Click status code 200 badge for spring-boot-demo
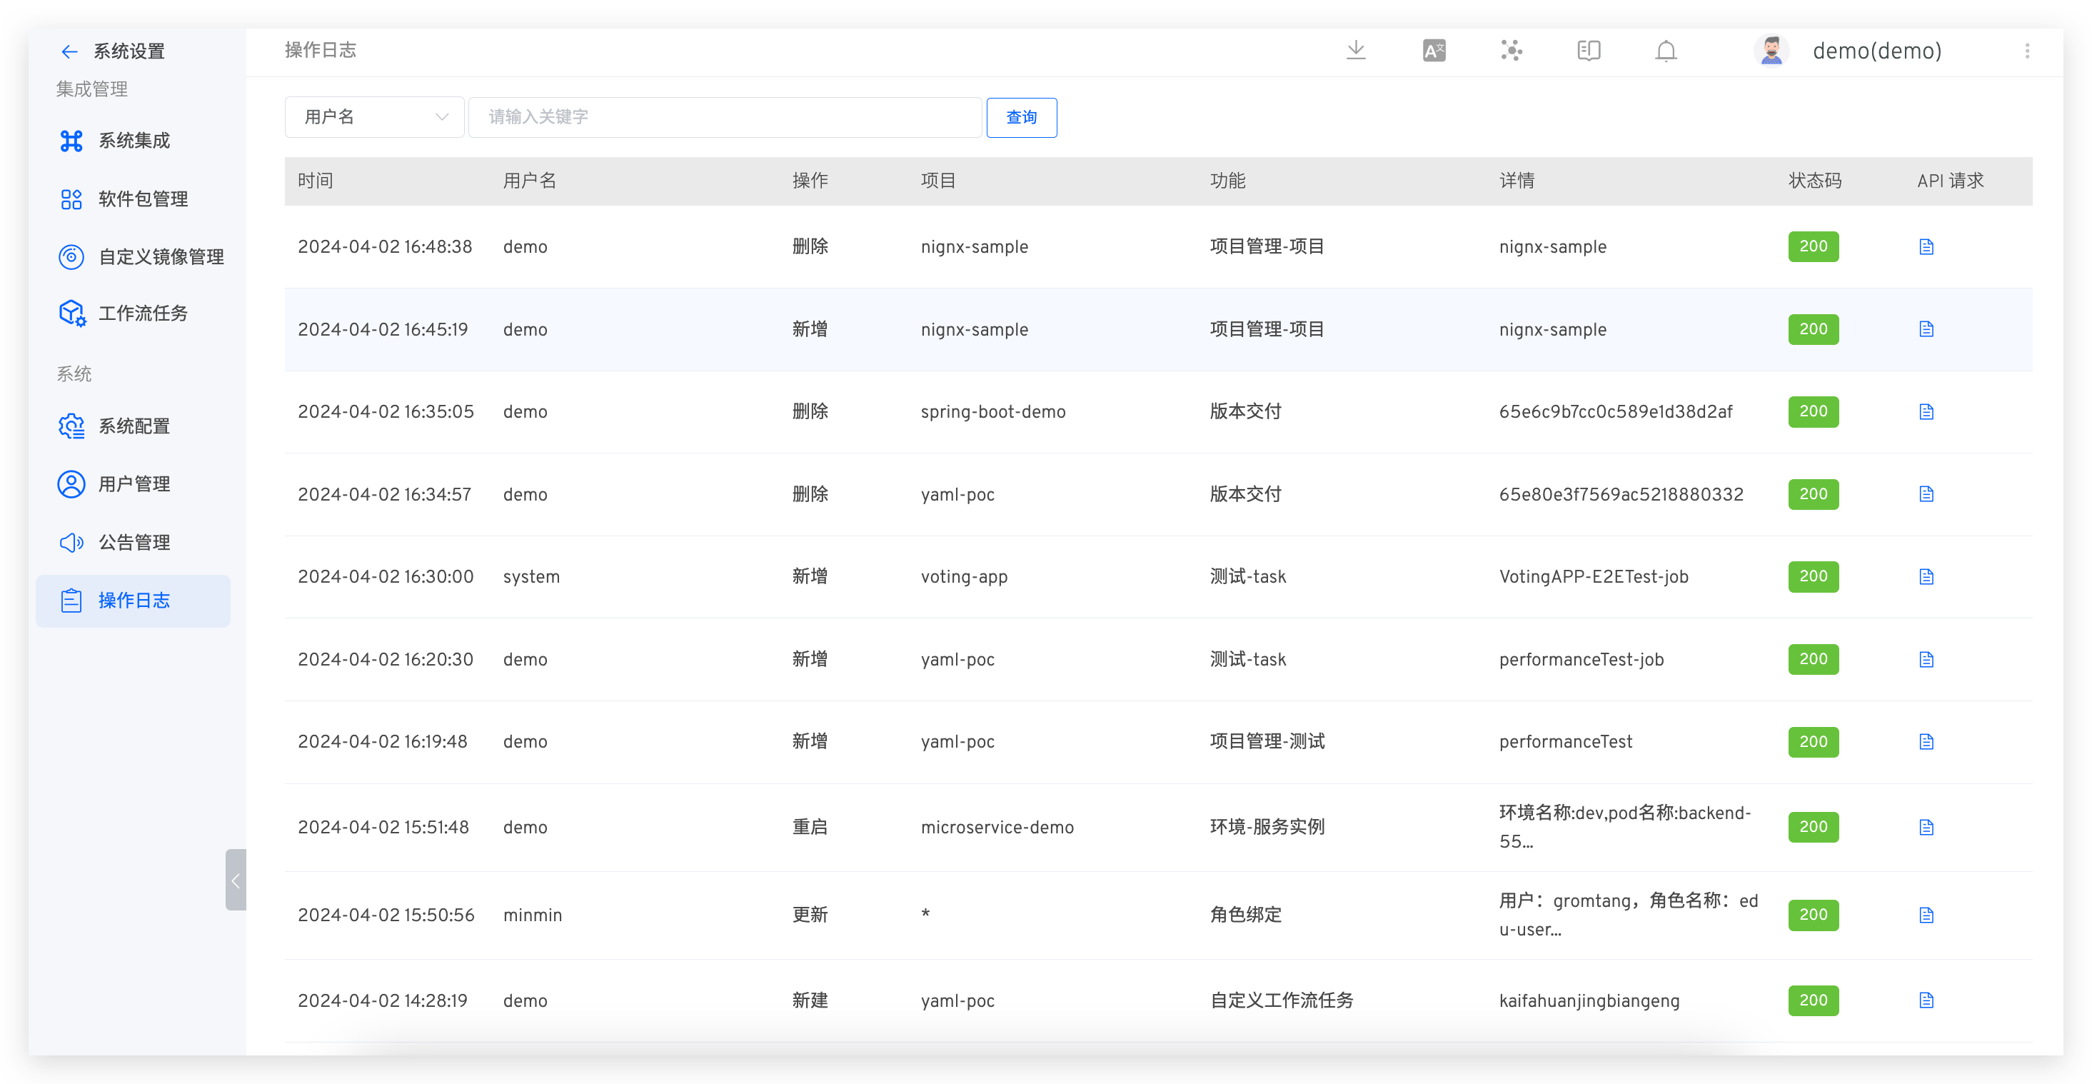The height and width of the screenshot is (1084, 2092). [1813, 411]
